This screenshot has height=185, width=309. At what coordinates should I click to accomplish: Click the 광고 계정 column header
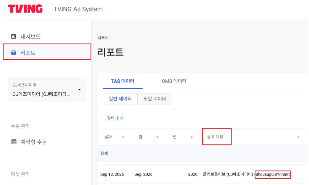(215, 137)
